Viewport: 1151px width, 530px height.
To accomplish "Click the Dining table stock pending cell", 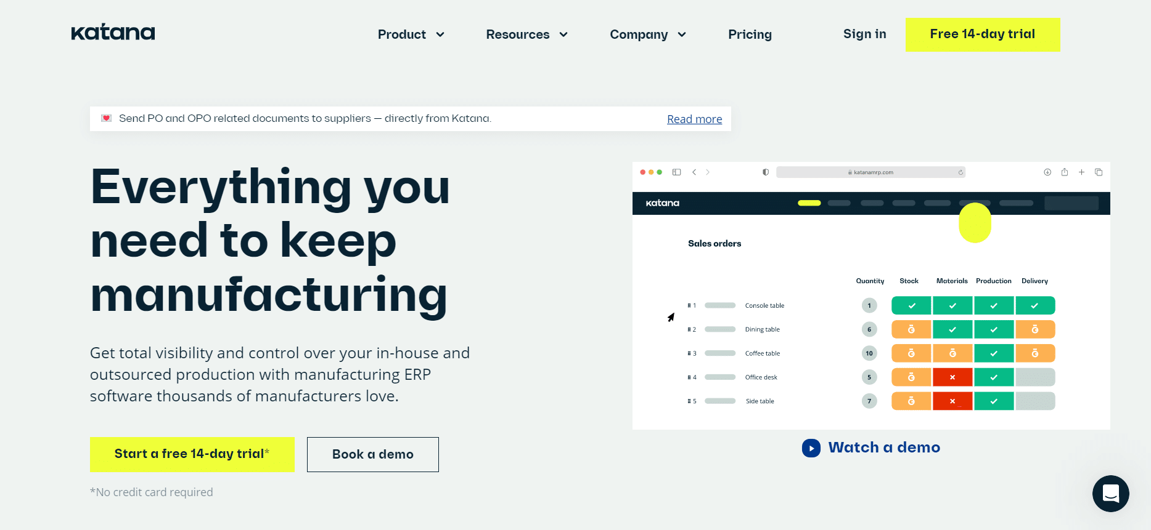I will 911,329.
